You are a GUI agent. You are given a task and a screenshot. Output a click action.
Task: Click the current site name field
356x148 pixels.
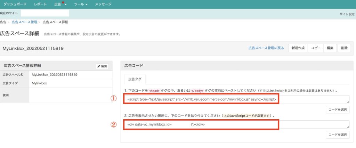(x=45, y=13)
